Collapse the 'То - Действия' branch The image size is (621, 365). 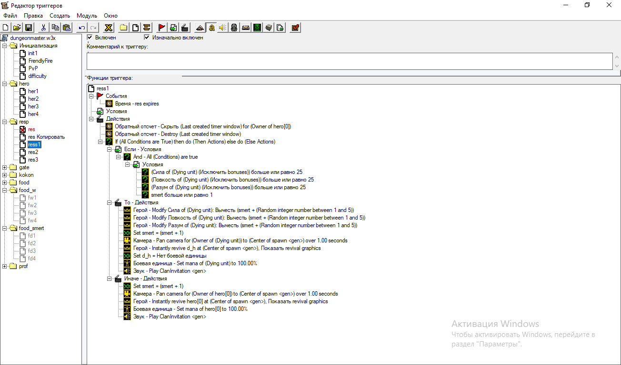[110, 202]
